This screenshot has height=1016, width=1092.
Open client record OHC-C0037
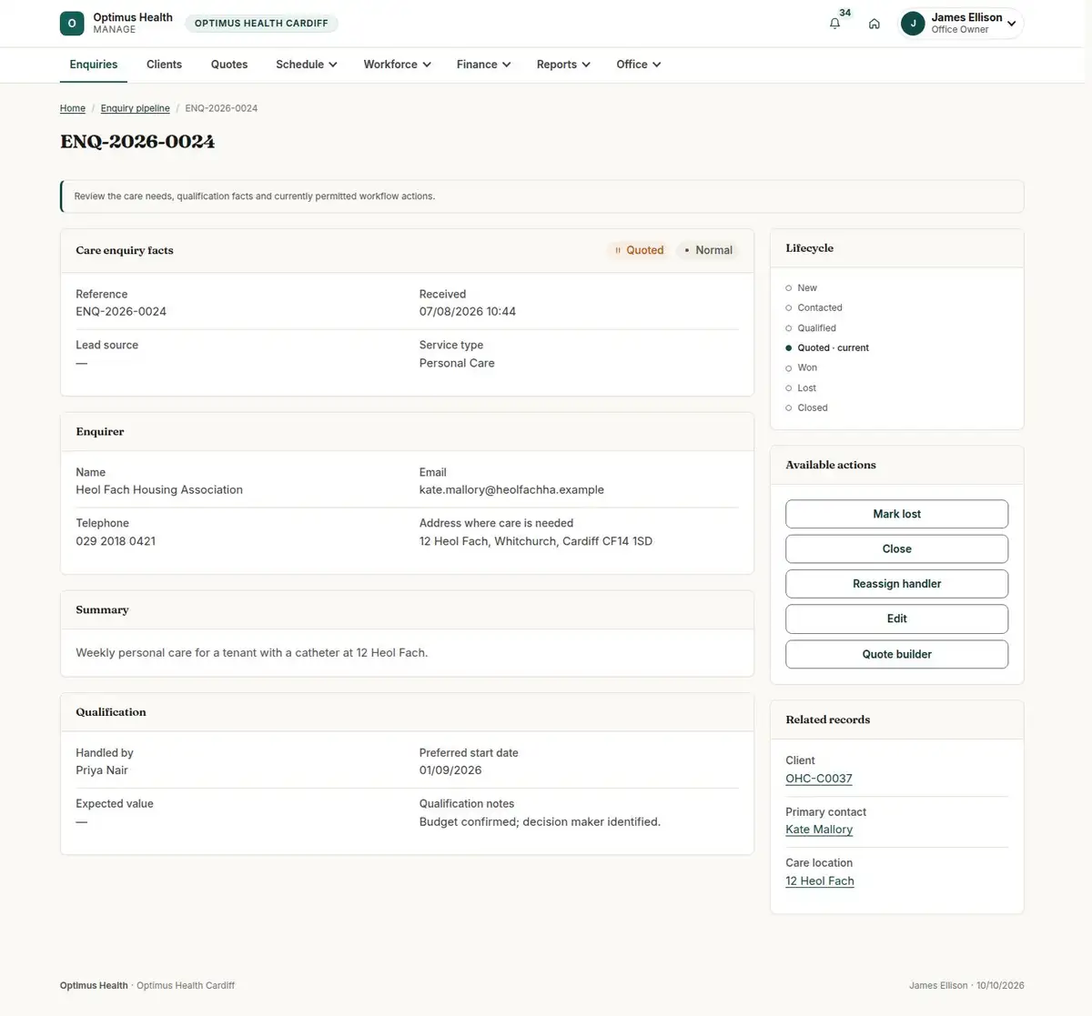point(819,779)
